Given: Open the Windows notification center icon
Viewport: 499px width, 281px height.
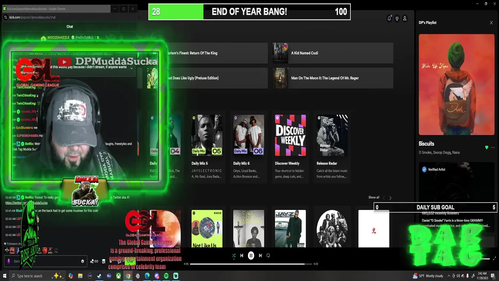Looking at the screenshot, I should click(x=493, y=276).
